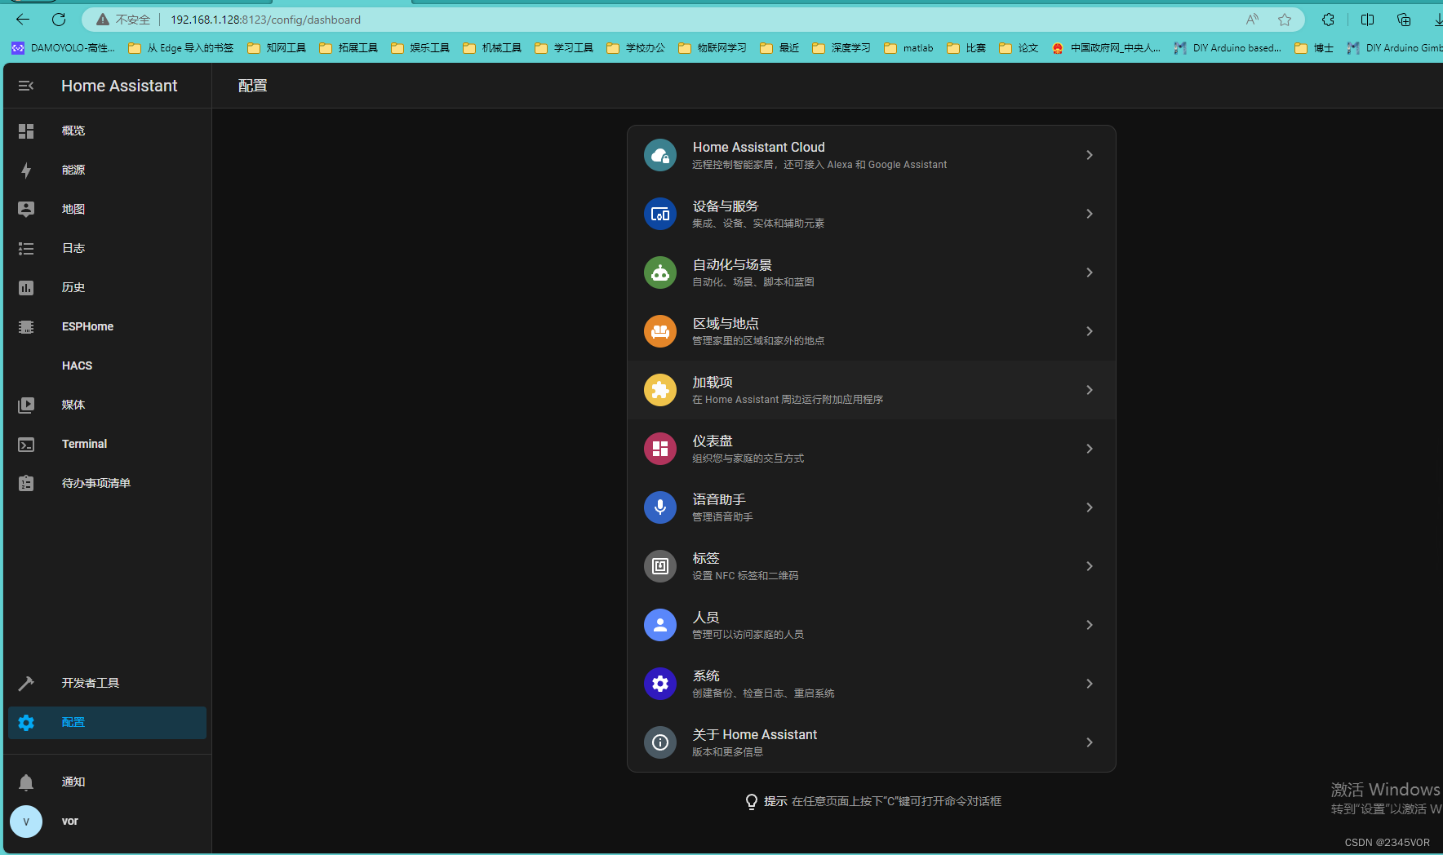Click the address bar URL field
This screenshot has width=1443, height=855.
(x=694, y=20)
